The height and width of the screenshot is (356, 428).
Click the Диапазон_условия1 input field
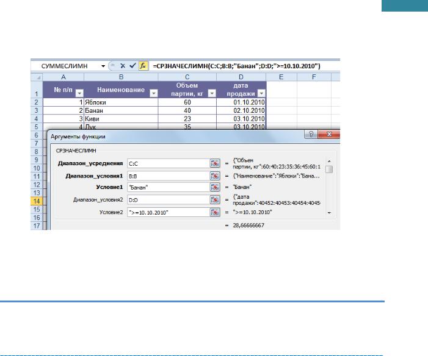tap(169, 176)
